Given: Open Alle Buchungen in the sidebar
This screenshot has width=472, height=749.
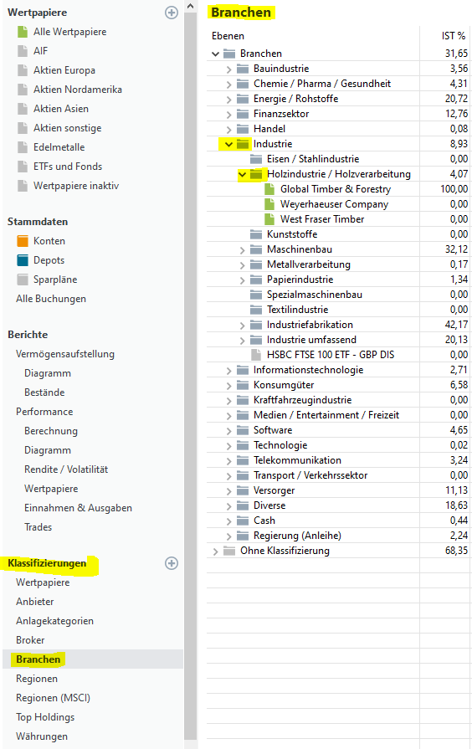Looking at the screenshot, I should click(x=51, y=299).
